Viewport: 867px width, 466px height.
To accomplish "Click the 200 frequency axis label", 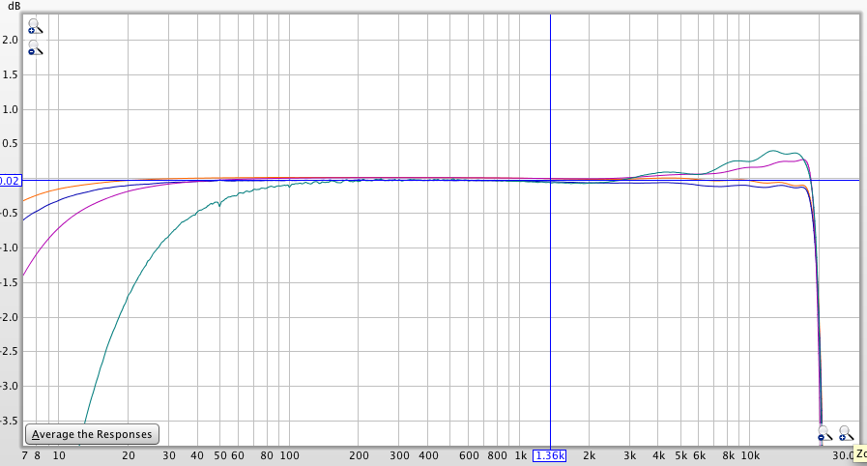I will 359,455.
